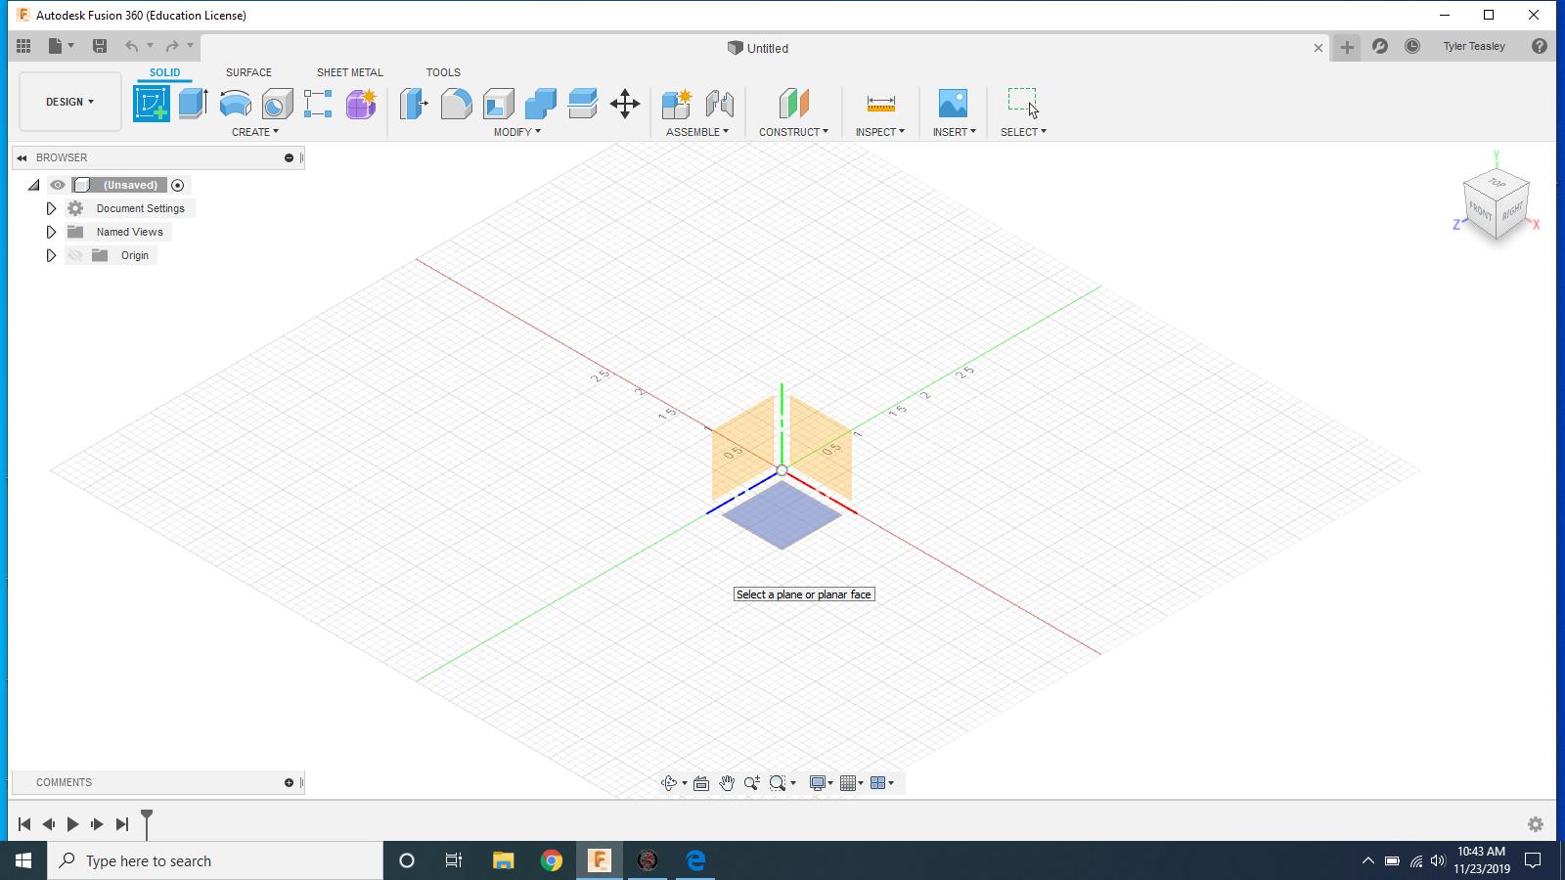Select the Measure tool

pos(880,103)
